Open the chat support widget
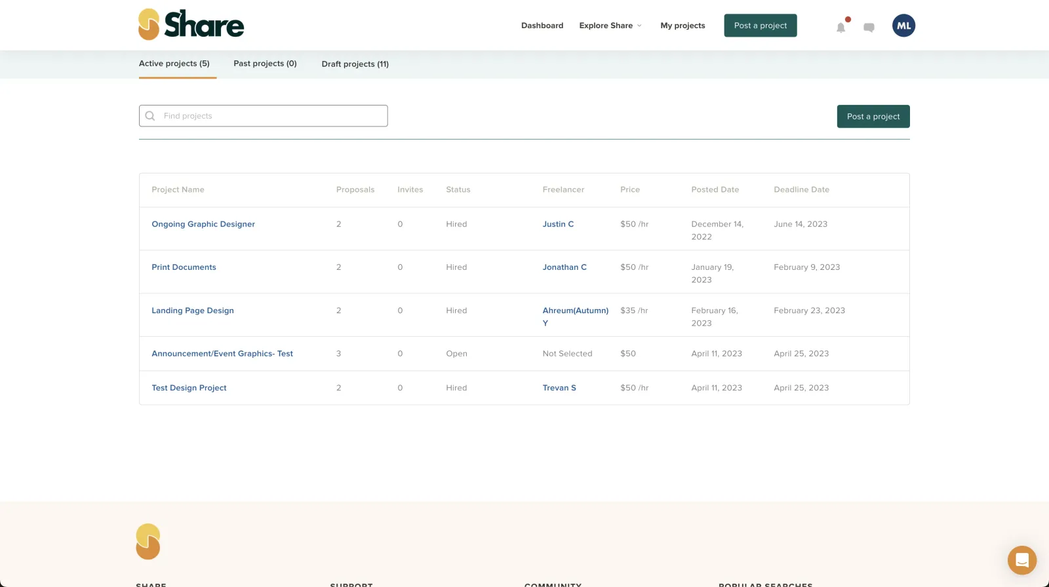 [1022, 560]
